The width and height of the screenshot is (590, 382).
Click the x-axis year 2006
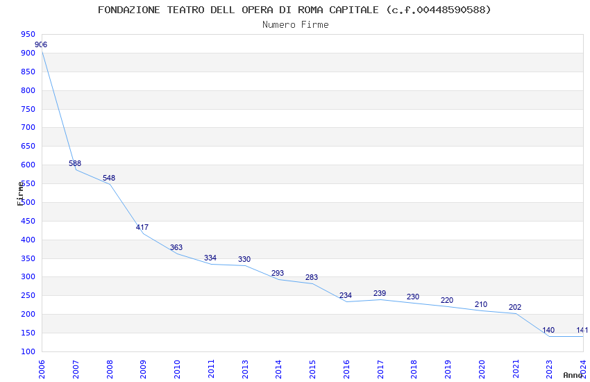(42, 369)
